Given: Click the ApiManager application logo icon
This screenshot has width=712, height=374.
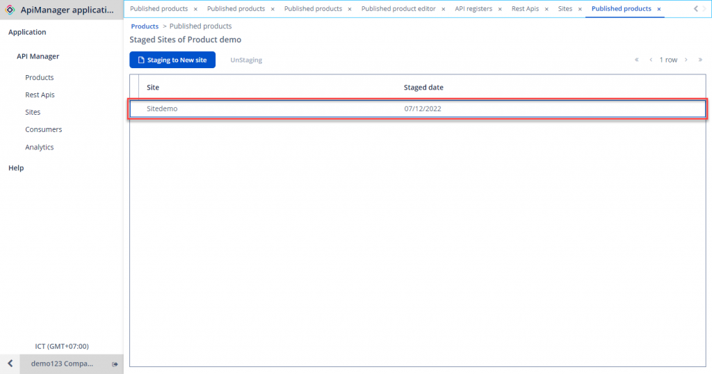Looking at the screenshot, I should [10, 10].
